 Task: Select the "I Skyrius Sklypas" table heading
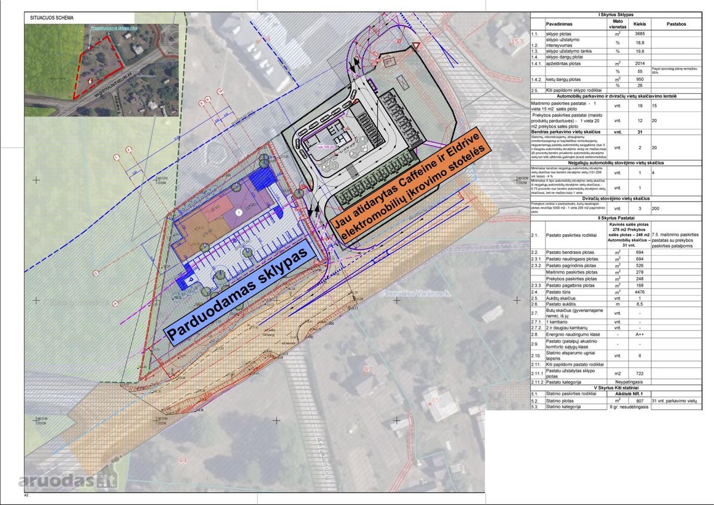pyautogui.click(x=617, y=14)
